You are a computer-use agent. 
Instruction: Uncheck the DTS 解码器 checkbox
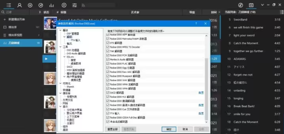click(x=108, y=43)
